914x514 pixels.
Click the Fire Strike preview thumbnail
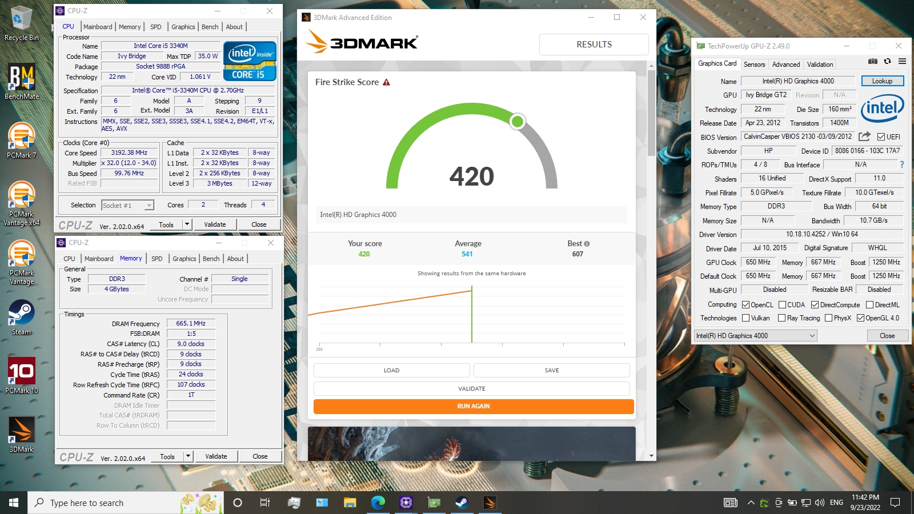472,444
